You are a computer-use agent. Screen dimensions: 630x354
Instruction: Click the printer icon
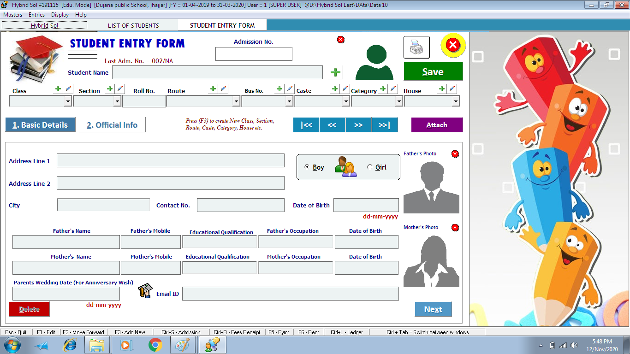pos(416,47)
